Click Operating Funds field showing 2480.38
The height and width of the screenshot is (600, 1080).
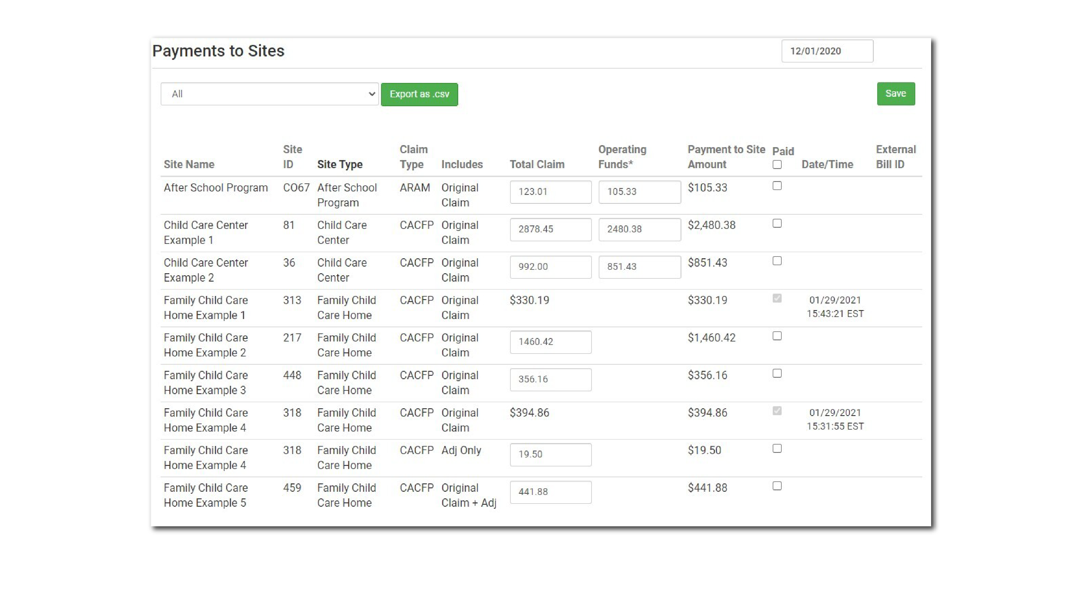[639, 229]
